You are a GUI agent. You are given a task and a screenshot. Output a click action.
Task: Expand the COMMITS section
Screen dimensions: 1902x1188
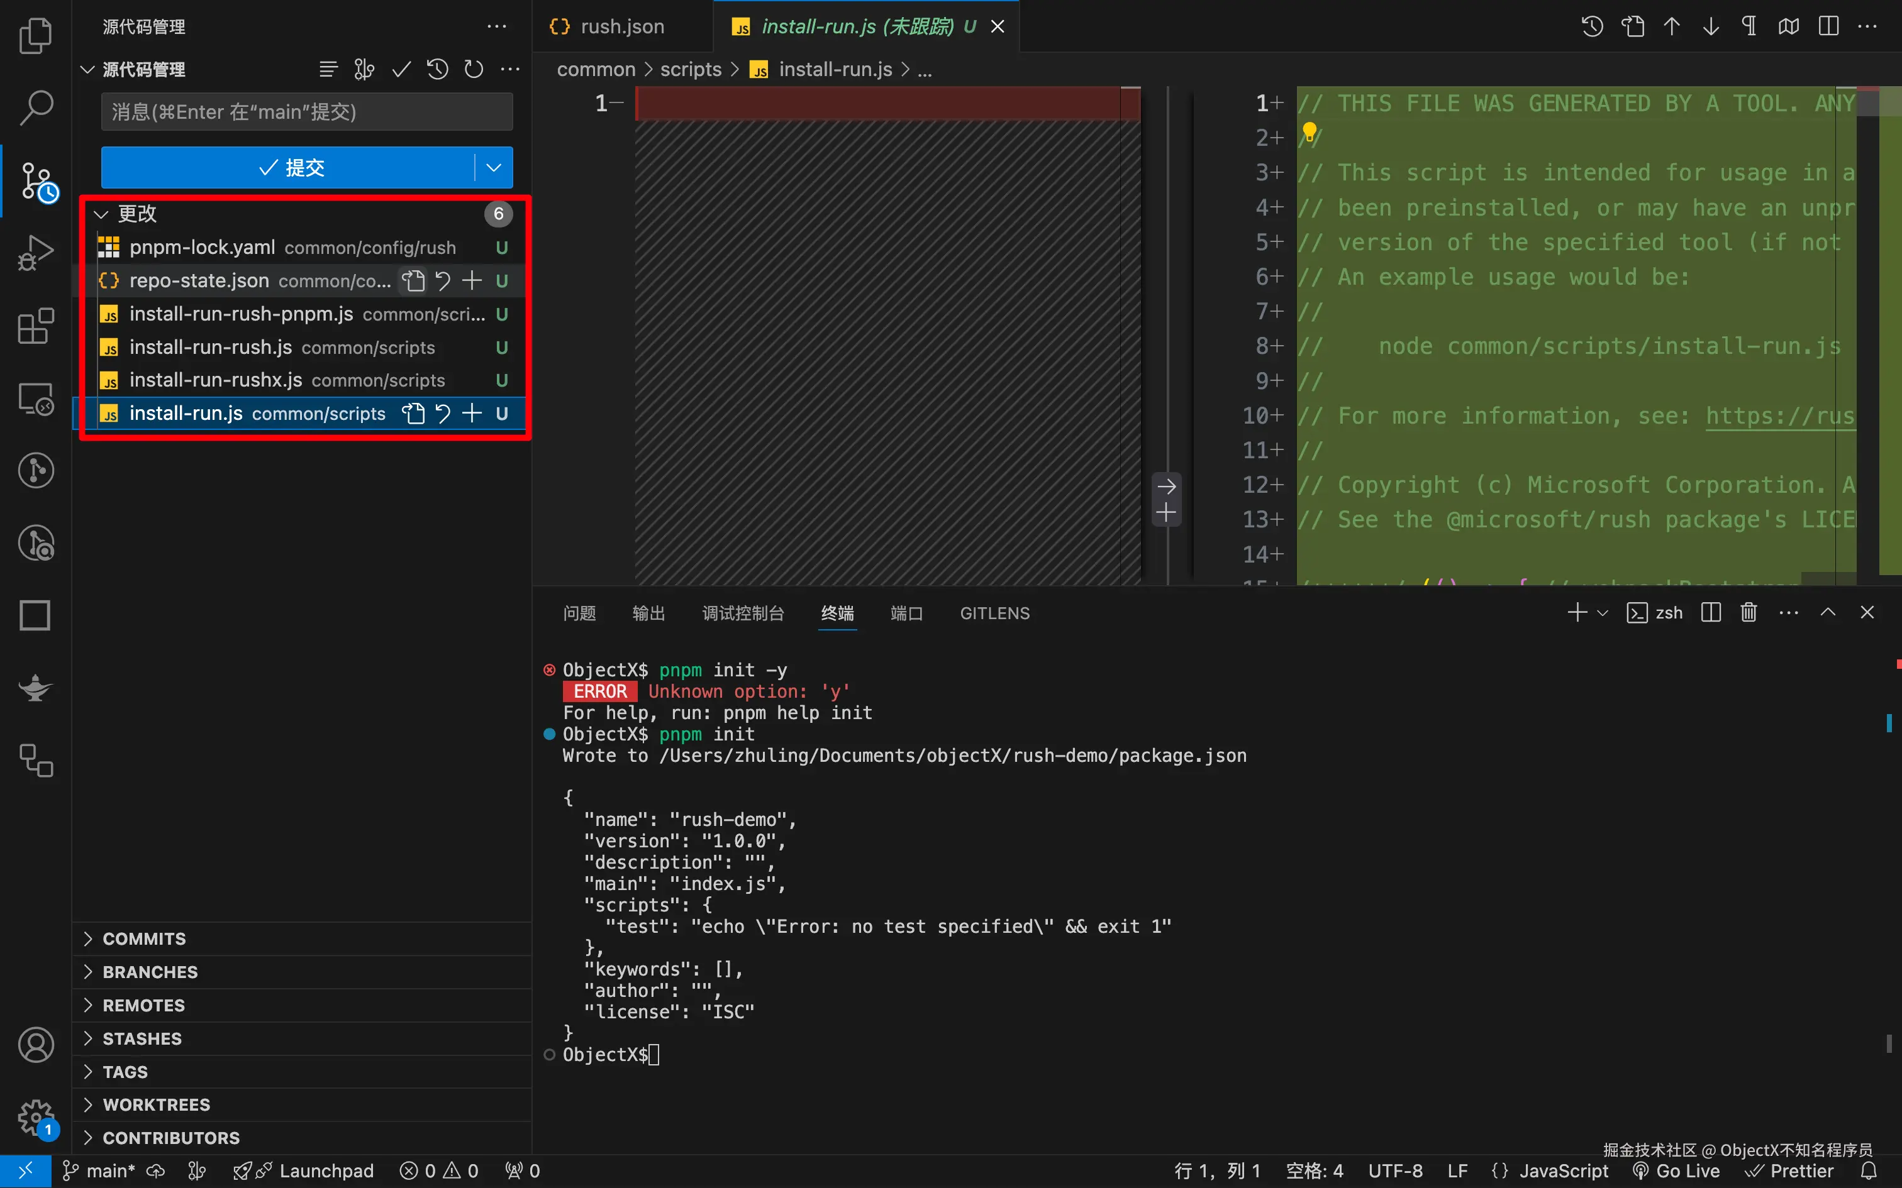tap(145, 939)
